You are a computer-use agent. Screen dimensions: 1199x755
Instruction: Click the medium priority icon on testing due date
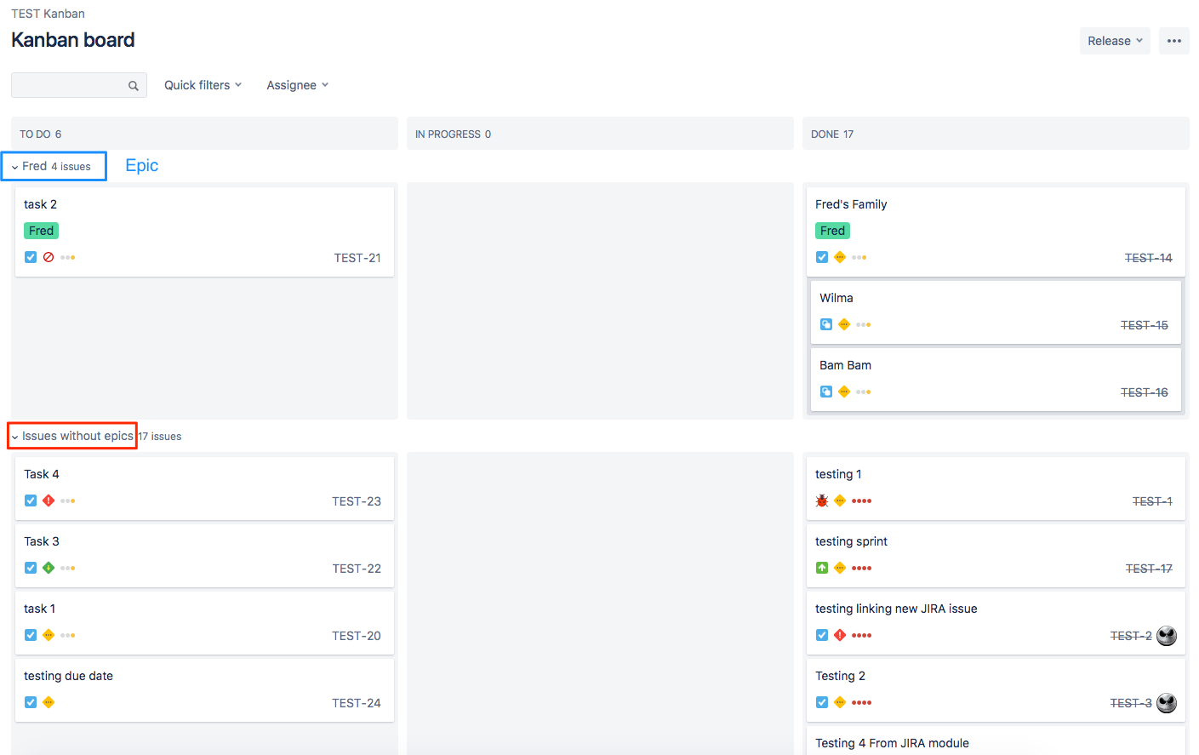click(x=49, y=702)
